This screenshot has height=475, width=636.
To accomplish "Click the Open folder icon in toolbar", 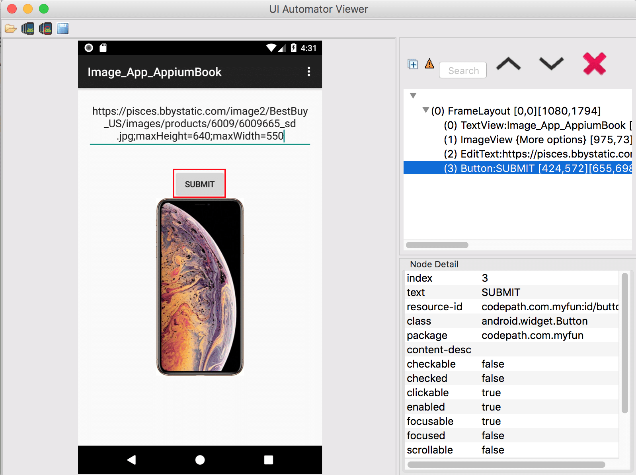I will pyautogui.click(x=10, y=29).
